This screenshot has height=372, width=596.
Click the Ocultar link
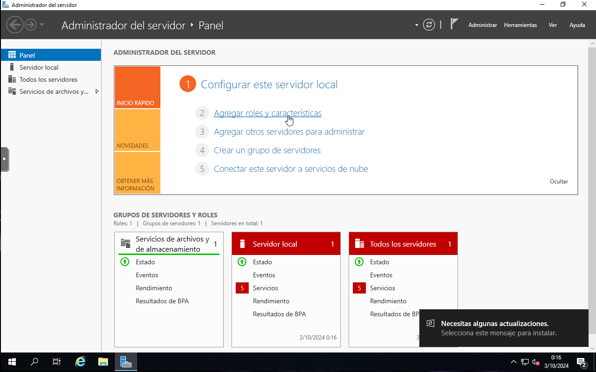[559, 182]
